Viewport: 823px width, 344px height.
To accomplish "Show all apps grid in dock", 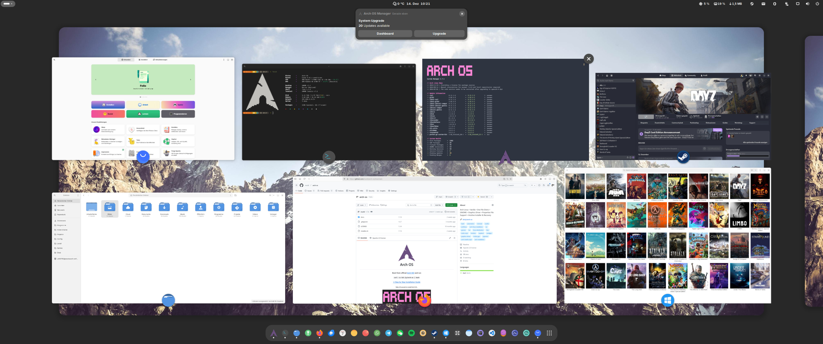I will click(549, 333).
